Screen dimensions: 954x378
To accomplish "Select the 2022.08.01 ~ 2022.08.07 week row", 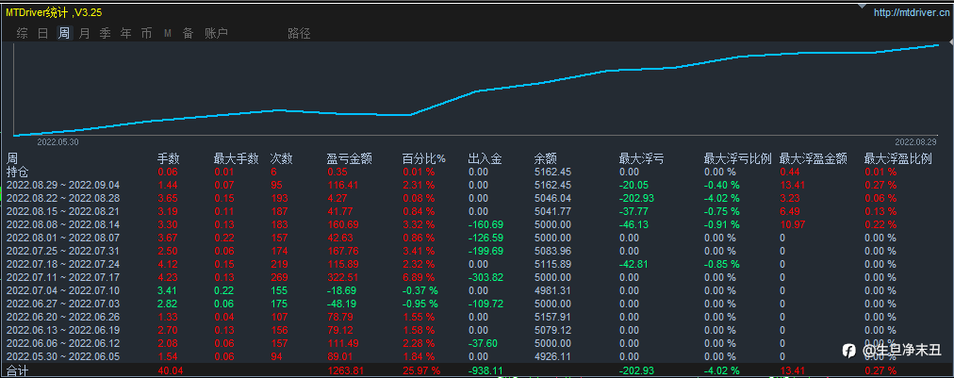I will click(x=477, y=238).
